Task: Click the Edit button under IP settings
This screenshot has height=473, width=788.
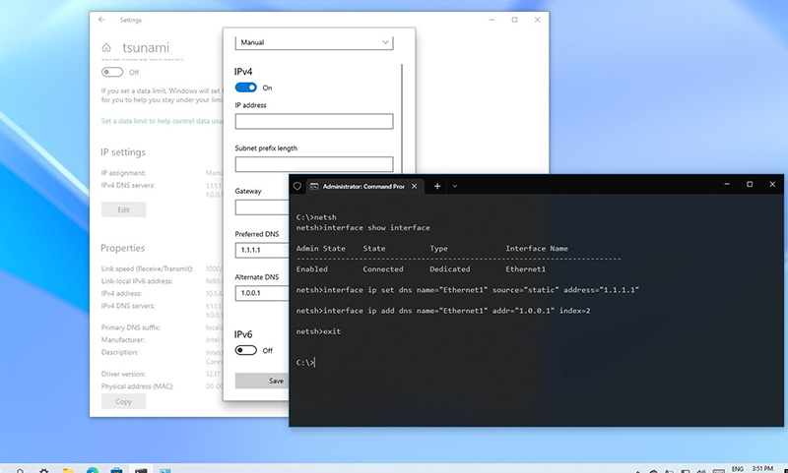Action: (124, 209)
